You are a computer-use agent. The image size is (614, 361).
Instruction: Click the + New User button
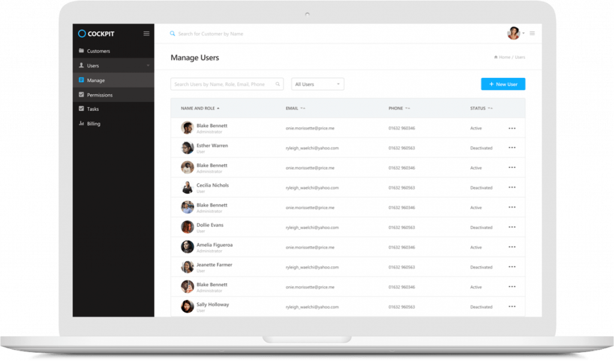(x=502, y=84)
